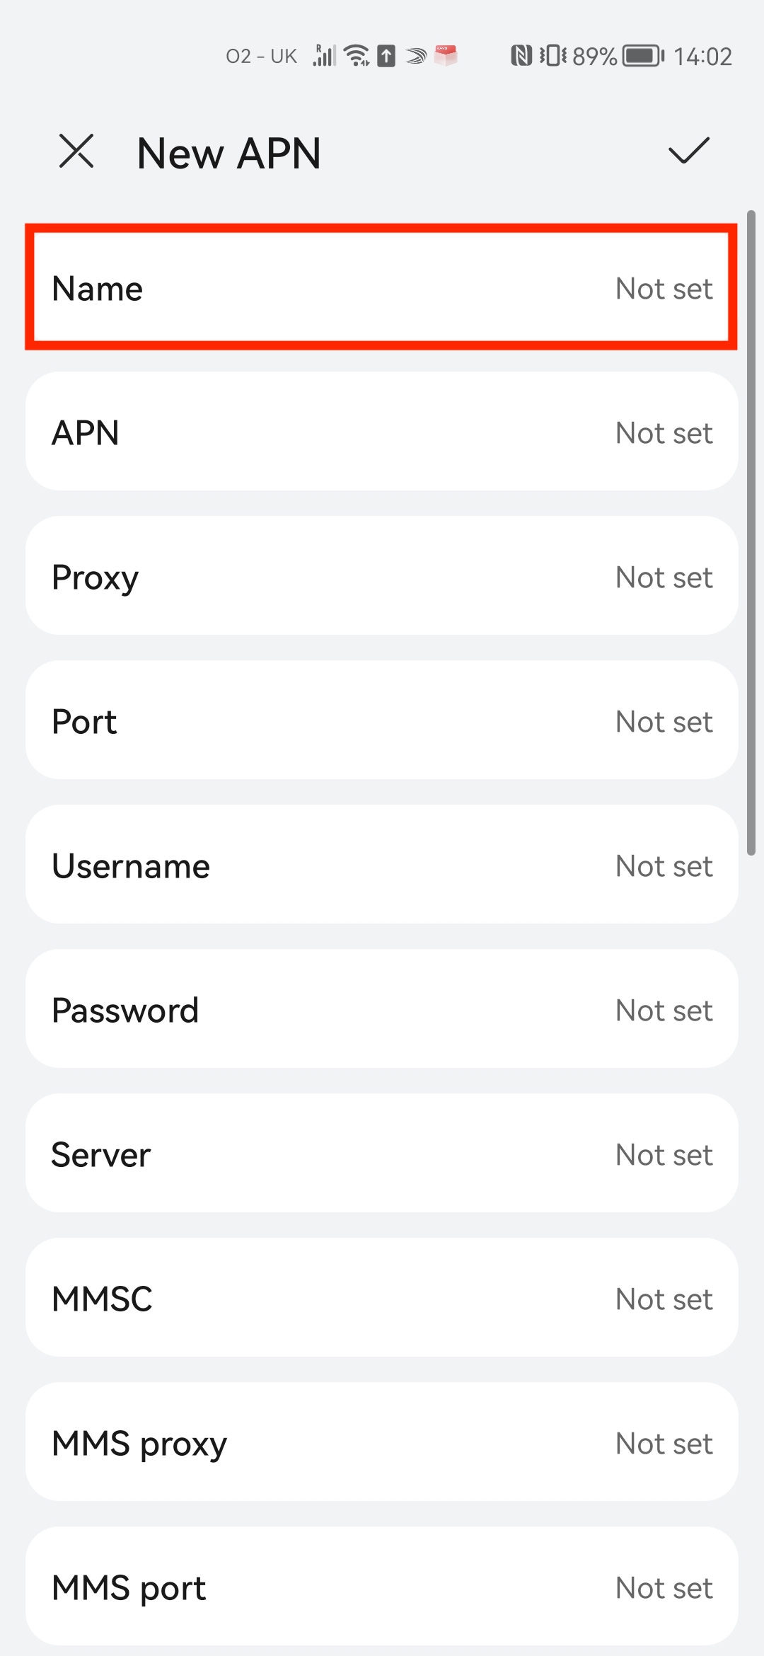Open the Name field
Viewport: 764px width, 1656px height.
(382, 288)
